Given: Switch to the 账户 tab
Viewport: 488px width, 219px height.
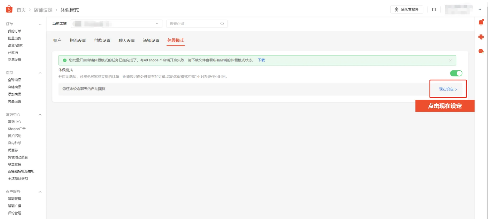Looking at the screenshot, I should (57, 40).
